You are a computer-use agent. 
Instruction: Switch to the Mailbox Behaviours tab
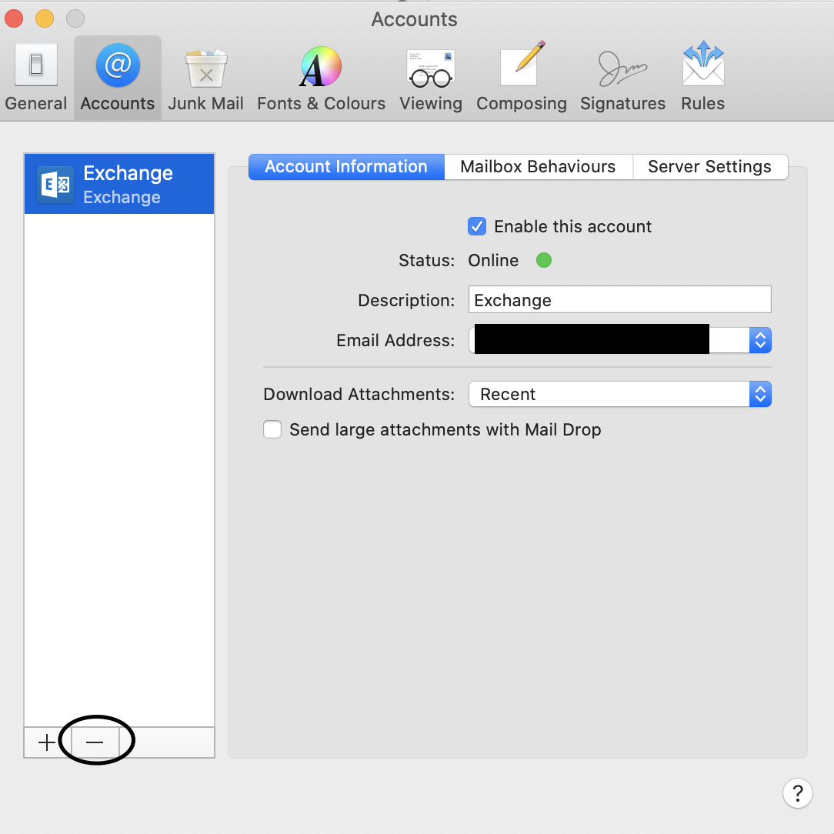(x=538, y=167)
